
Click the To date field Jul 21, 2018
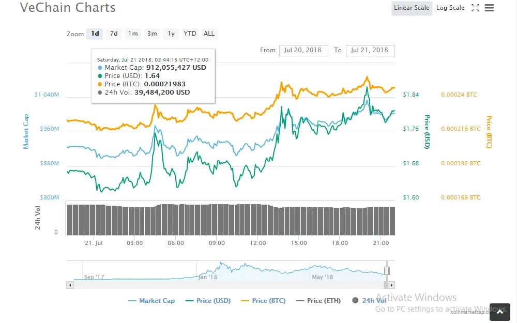tap(370, 50)
